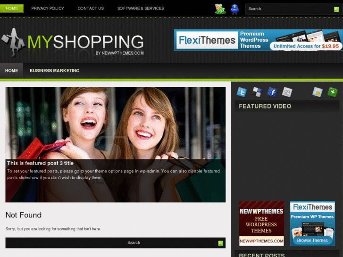Screen dimensions: 343x257
Task: Click the Recent Posts heading
Action: (262, 255)
